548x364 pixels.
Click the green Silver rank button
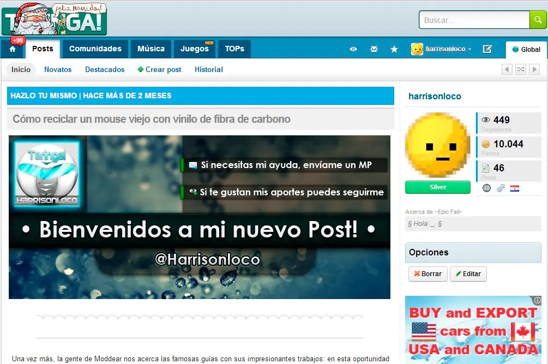pyautogui.click(x=437, y=187)
